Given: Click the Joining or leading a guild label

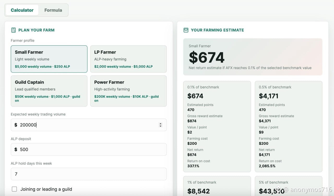Looking at the screenshot, I should pos(46,189).
